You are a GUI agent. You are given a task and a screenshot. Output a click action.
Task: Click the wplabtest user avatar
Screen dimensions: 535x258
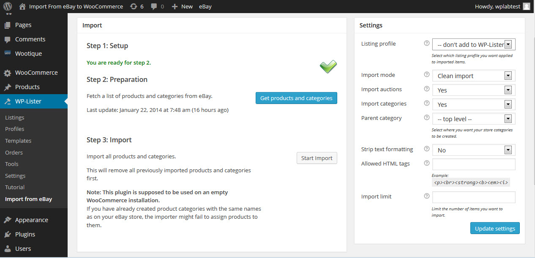(526, 6)
